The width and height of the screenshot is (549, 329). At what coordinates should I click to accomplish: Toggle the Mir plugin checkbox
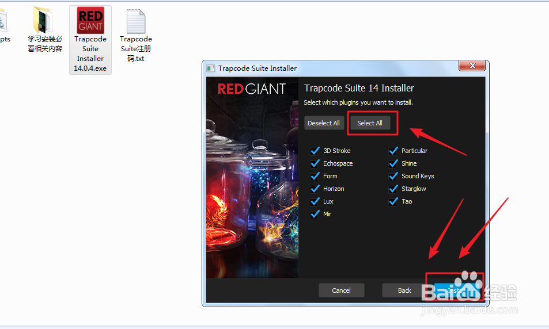[315, 214]
